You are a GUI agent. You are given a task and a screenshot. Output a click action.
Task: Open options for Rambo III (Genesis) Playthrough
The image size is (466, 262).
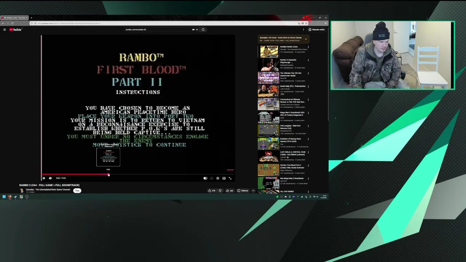pos(308,60)
